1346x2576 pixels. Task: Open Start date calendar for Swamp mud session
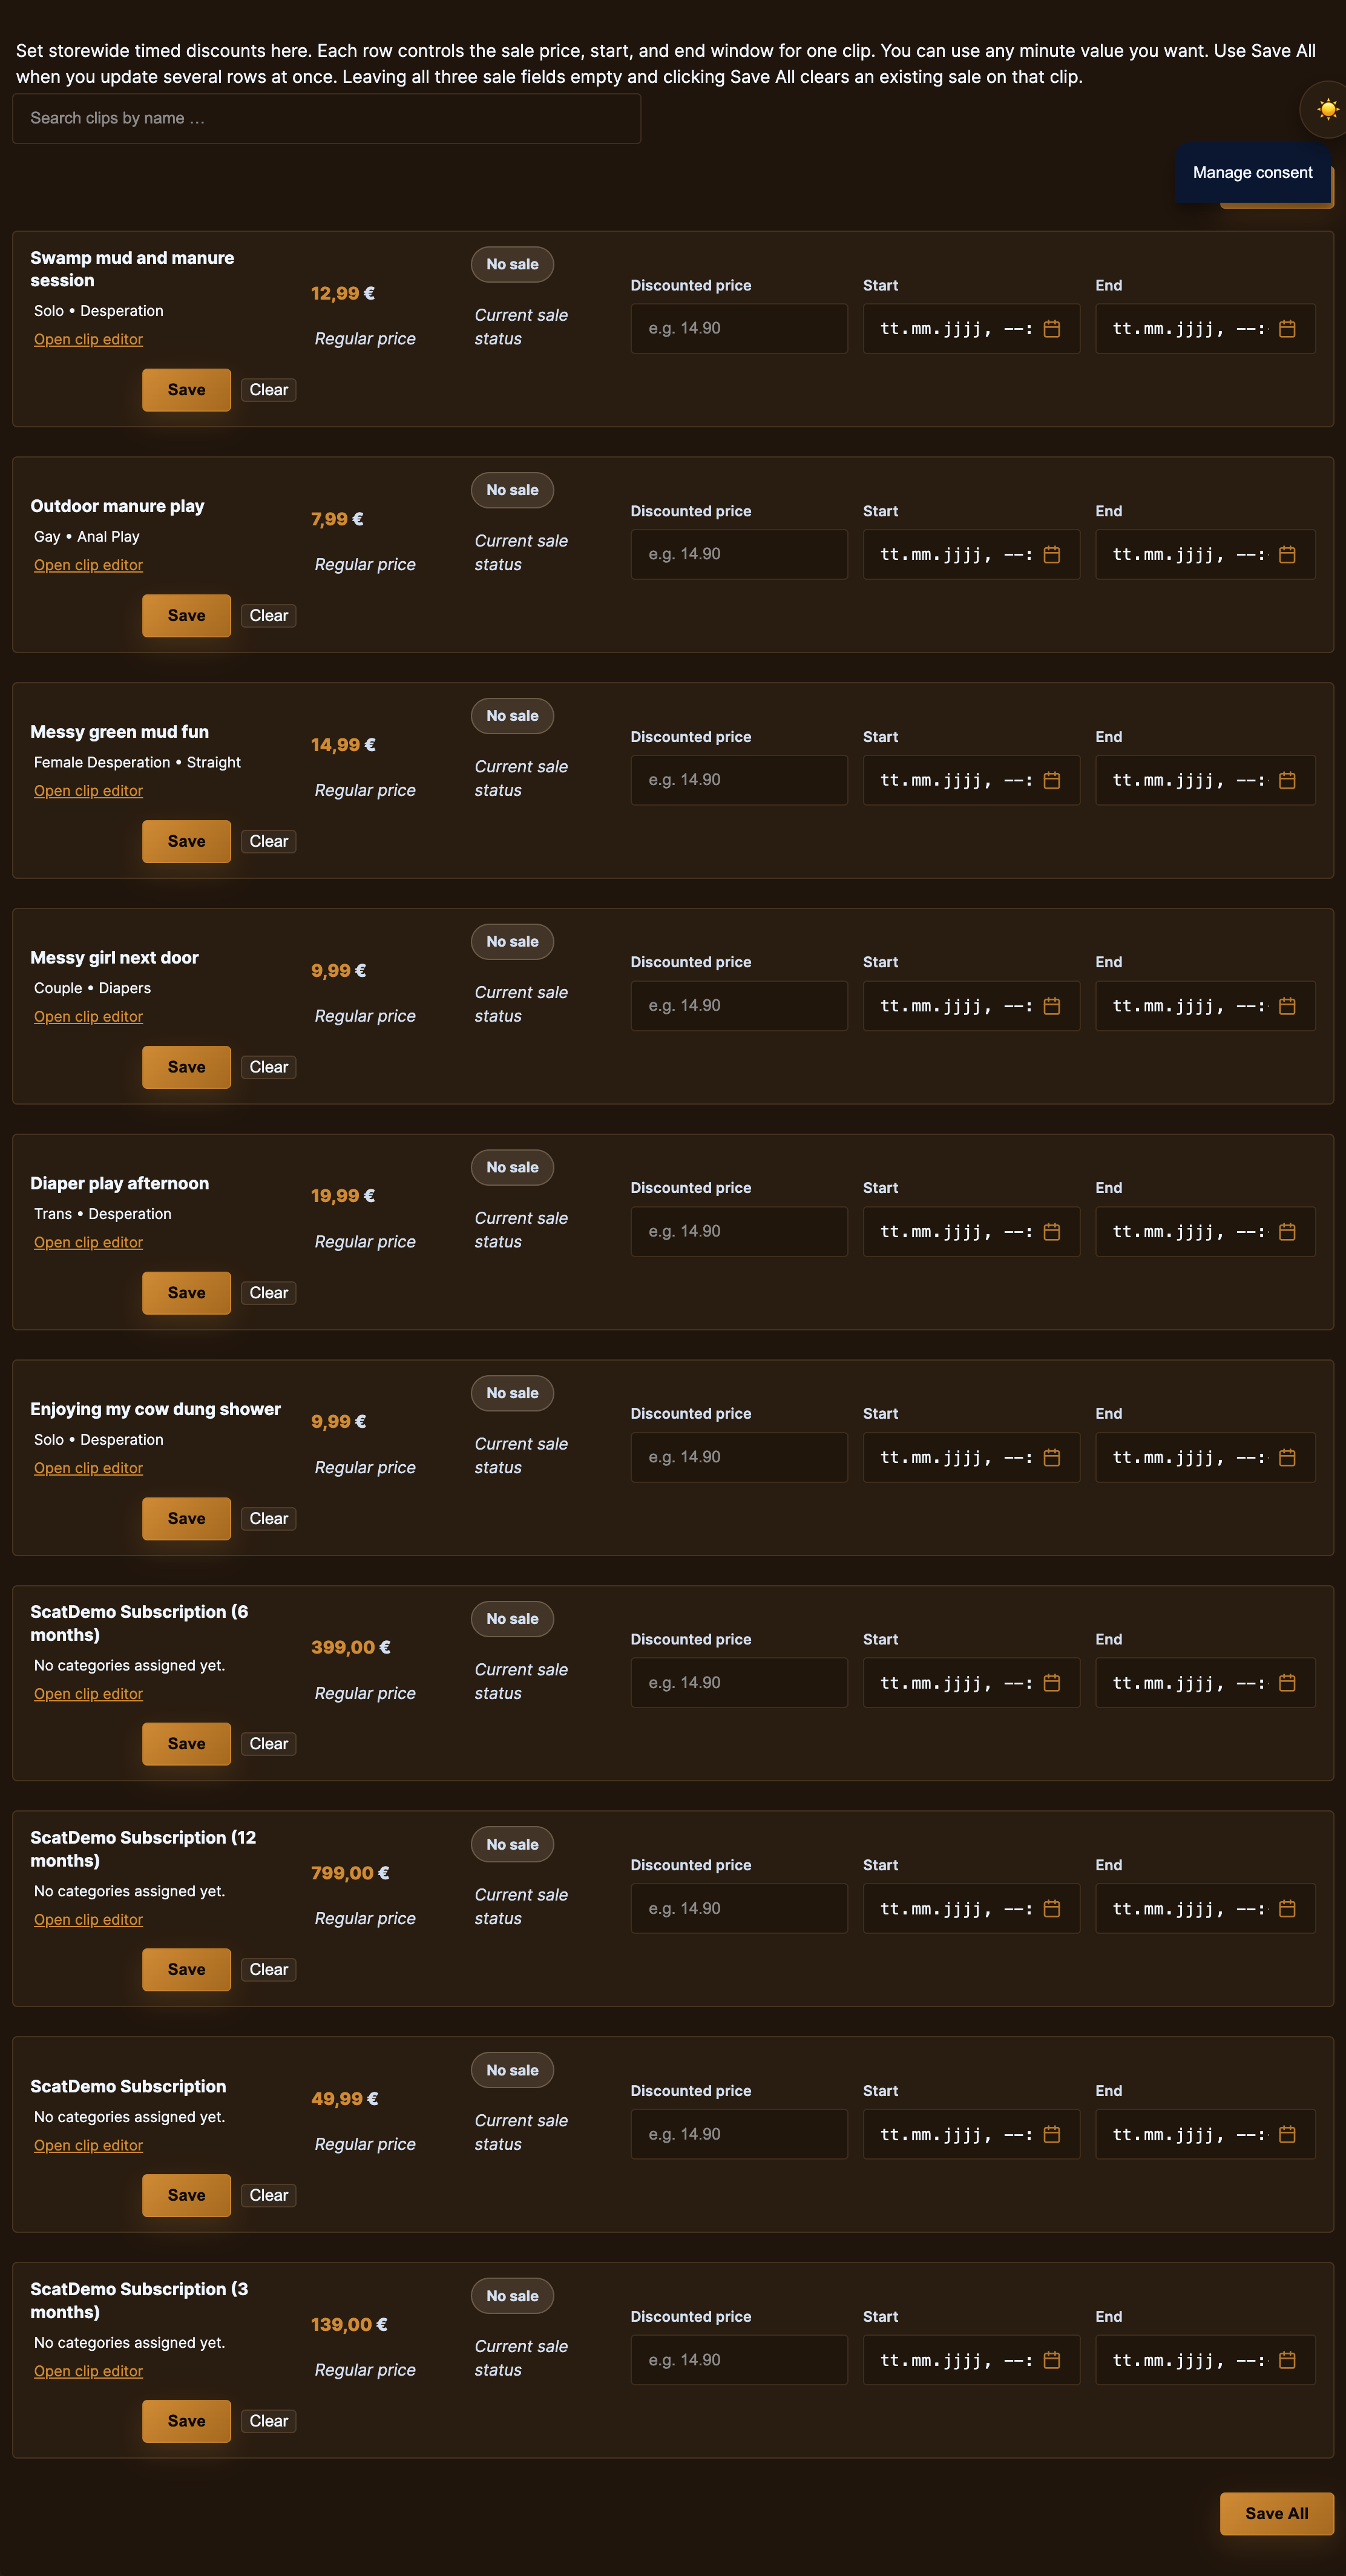pos(1051,329)
